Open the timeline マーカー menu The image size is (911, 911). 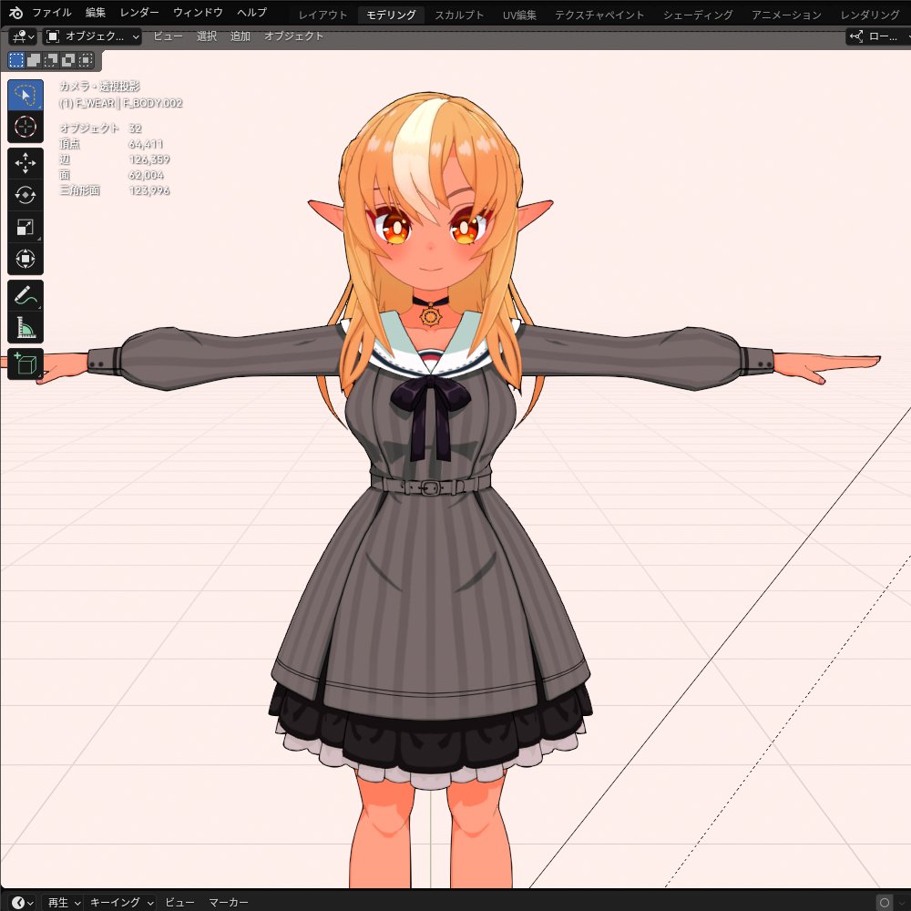[x=229, y=902]
